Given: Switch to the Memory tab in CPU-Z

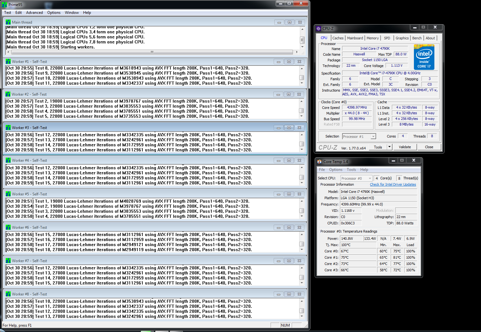Looking at the screenshot, I should 373,38.
